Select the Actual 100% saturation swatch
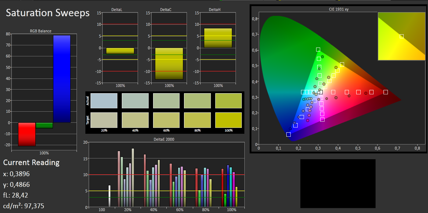The width and height of the screenshot is (428, 213). pyautogui.click(x=229, y=101)
